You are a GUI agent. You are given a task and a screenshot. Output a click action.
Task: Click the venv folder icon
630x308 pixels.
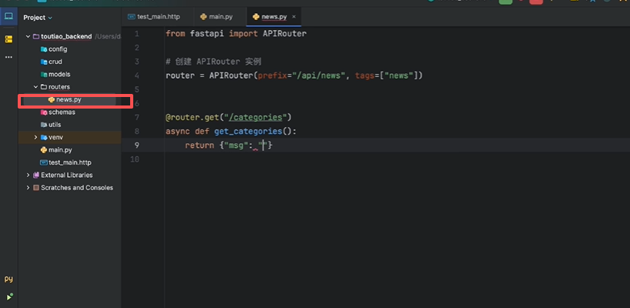pos(44,137)
